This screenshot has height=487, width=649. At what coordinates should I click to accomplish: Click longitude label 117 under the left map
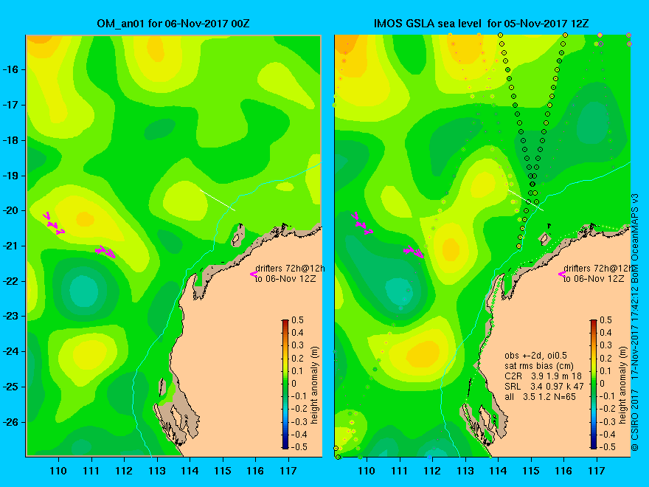click(x=288, y=471)
